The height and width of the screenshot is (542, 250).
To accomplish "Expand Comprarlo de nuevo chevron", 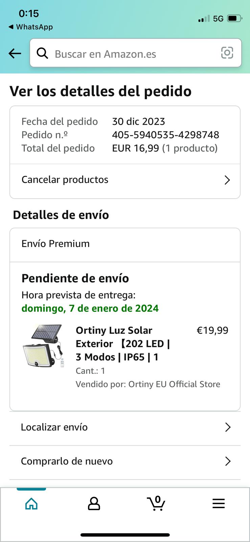I will point(228,461).
